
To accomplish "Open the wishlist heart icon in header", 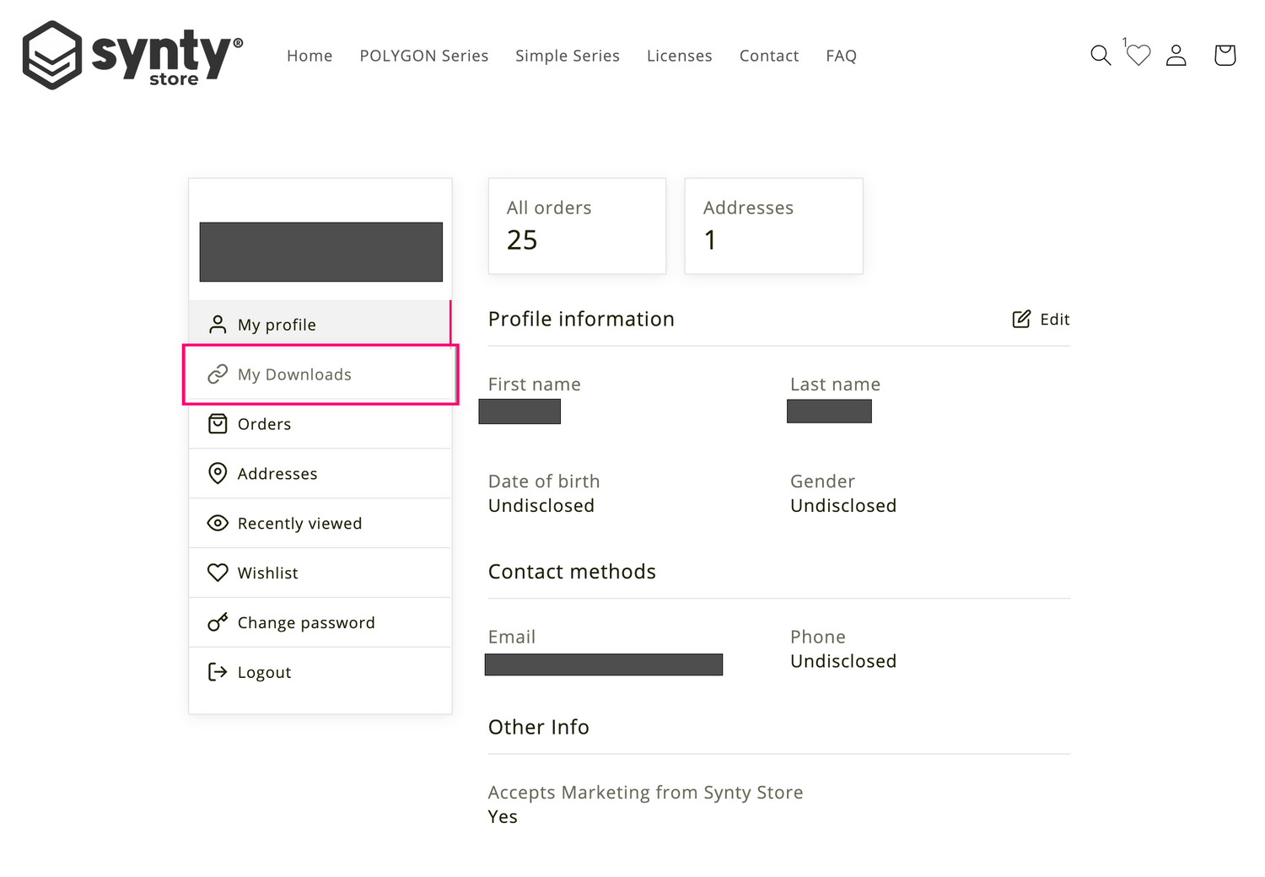I will 1138,56.
